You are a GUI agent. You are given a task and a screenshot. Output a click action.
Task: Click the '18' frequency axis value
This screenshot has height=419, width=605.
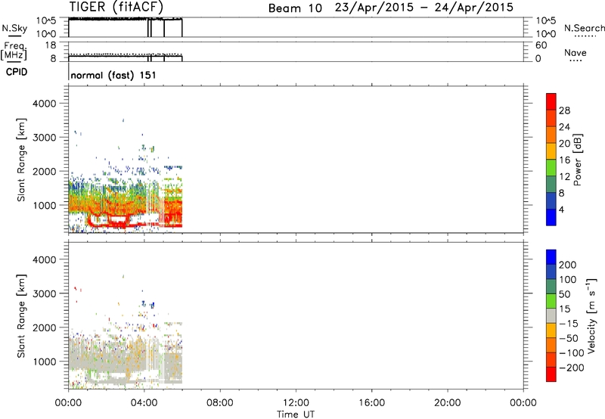(x=51, y=45)
